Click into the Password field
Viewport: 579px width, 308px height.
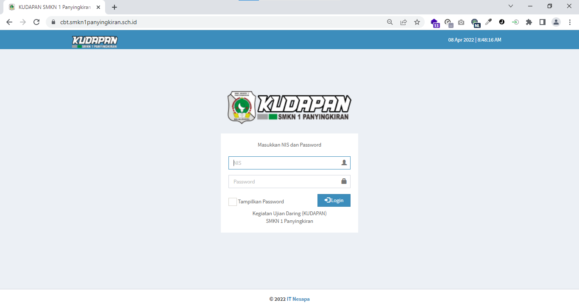coord(285,182)
